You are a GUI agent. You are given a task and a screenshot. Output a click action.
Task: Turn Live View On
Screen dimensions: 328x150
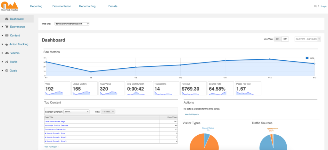coord(278,39)
